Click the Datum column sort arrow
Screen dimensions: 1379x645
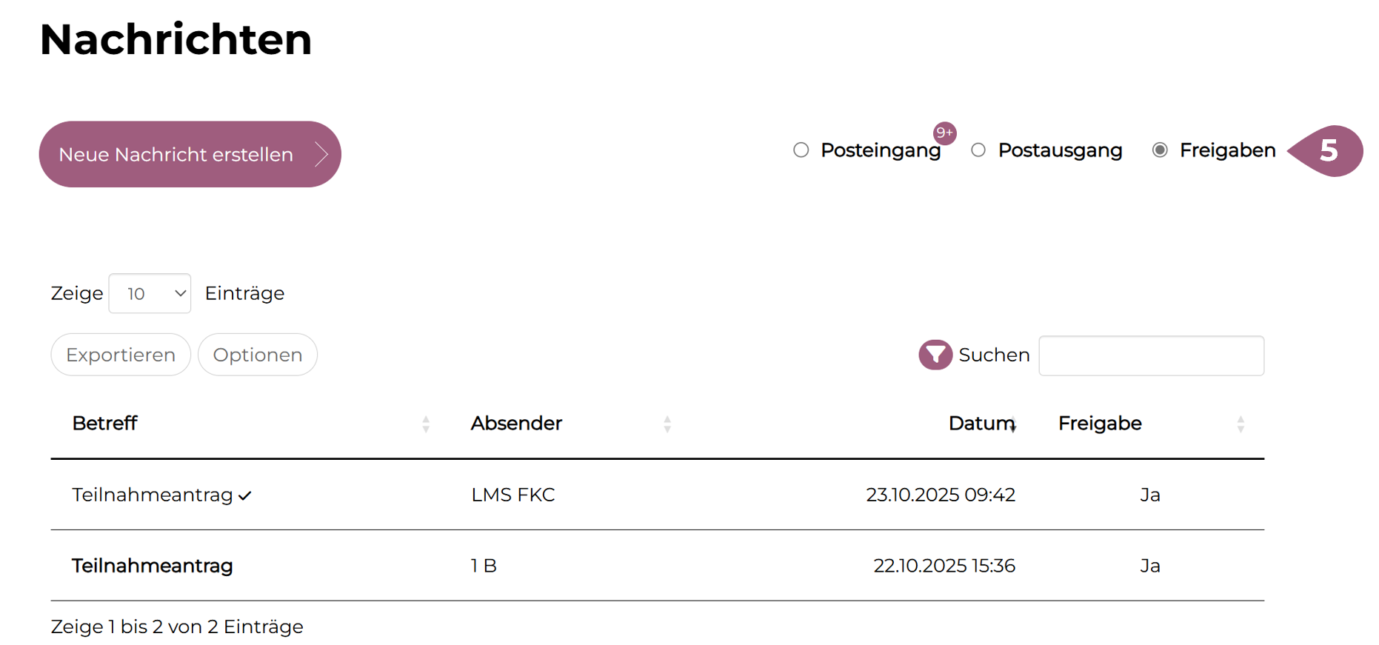[x=1013, y=427]
